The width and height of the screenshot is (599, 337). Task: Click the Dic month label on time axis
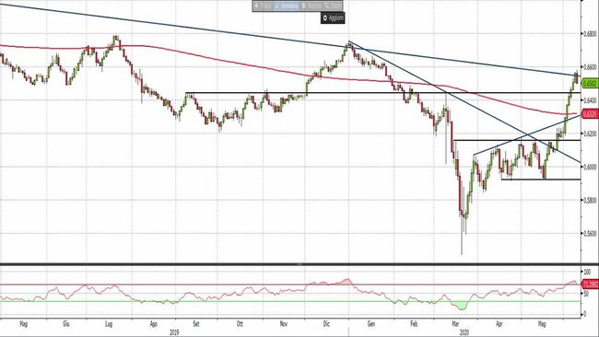tap(326, 324)
